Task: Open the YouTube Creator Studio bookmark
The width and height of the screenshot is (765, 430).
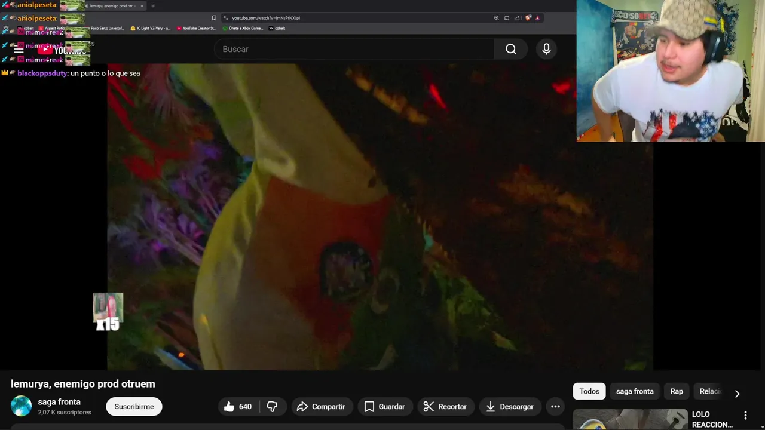Action: click(197, 28)
